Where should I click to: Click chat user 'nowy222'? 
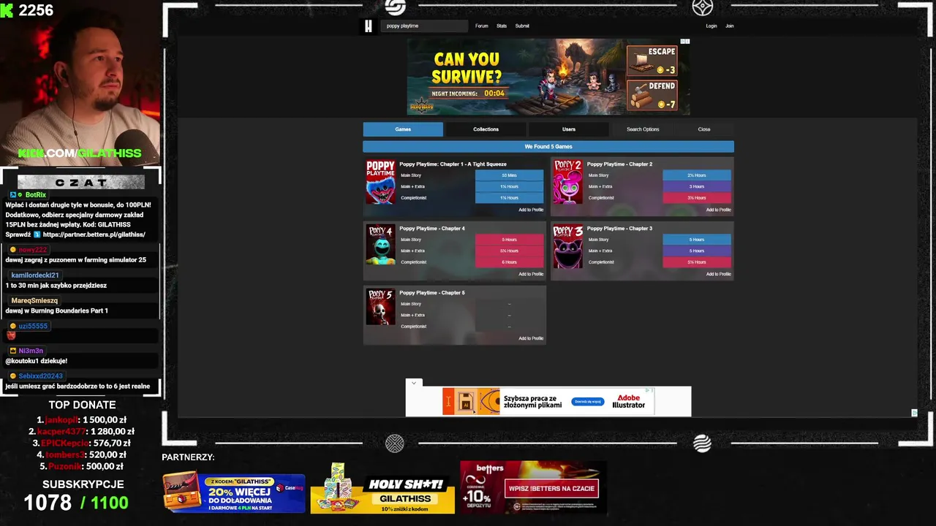pos(32,250)
